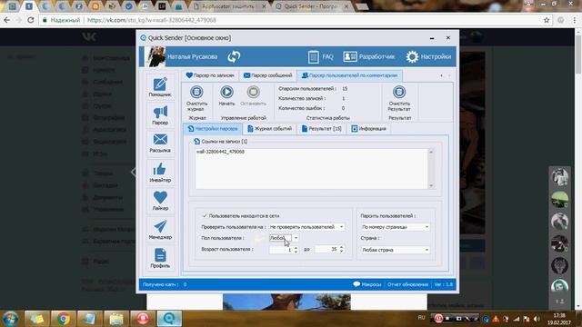
Task: Expand the Пол пользователя dropdown arrow
Action: tap(296, 238)
